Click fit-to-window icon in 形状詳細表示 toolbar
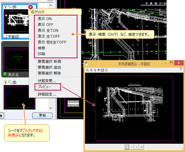The width and height of the screenshot is (185, 152). click(102, 70)
